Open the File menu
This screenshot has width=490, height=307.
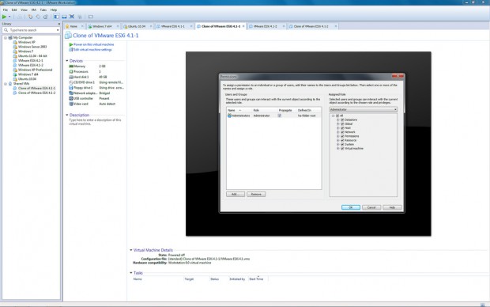pyautogui.click(x=6, y=10)
